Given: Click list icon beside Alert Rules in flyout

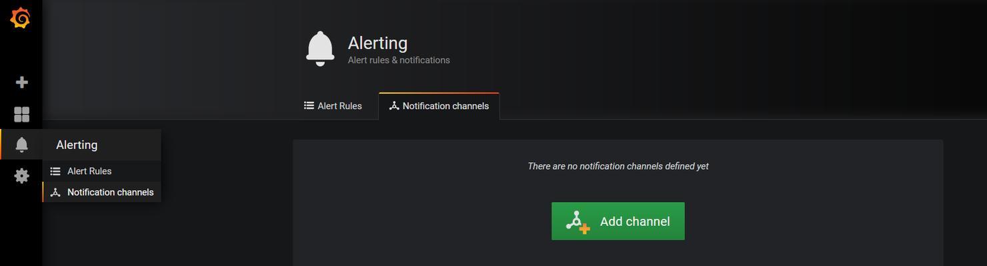Looking at the screenshot, I should point(55,171).
